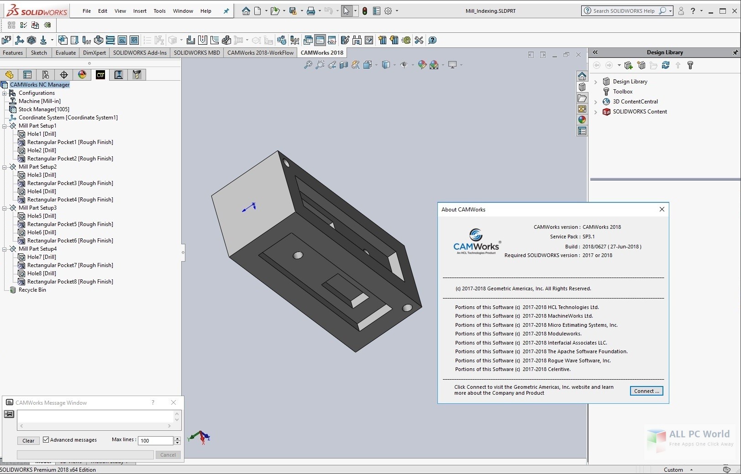The height and width of the screenshot is (474, 741).
Task: Select the PropertyManager tab icon
Action: [27, 75]
